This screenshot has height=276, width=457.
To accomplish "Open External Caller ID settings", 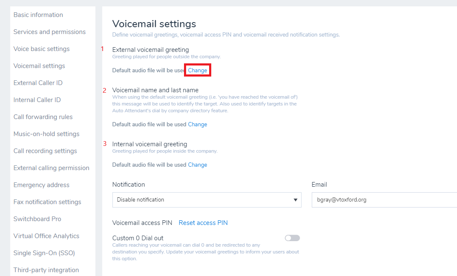I will 37,83.
